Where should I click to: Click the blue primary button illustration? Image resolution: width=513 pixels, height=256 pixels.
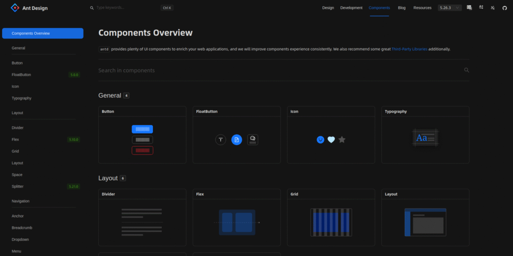[x=142, y=129]
